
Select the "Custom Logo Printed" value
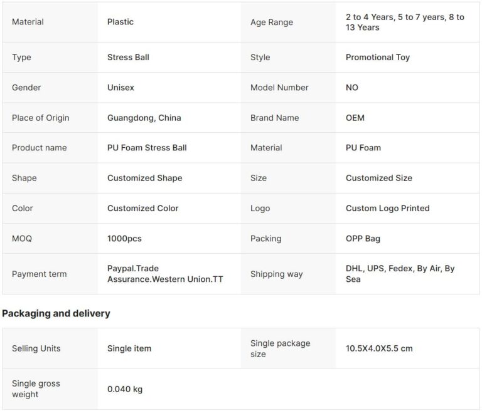pos(387,208)
